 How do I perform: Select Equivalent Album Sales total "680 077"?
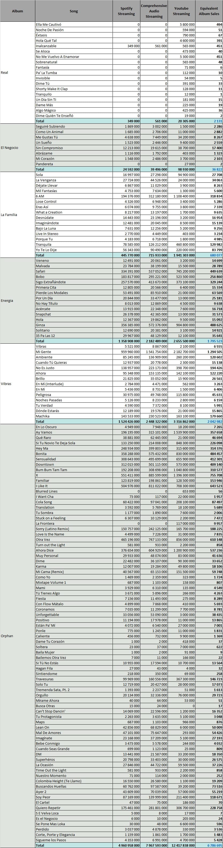click(216, 255)
